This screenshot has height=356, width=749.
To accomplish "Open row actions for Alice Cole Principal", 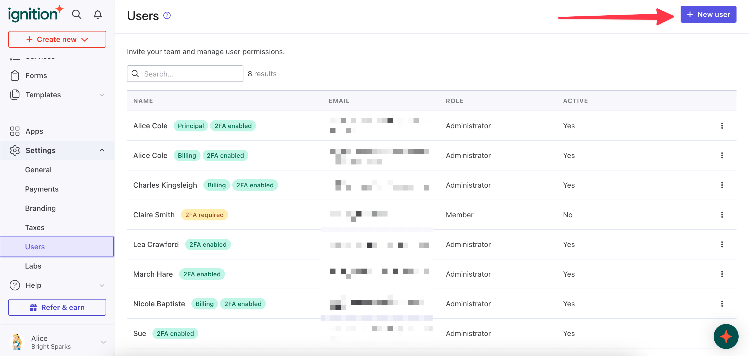I will click(722, 126).
